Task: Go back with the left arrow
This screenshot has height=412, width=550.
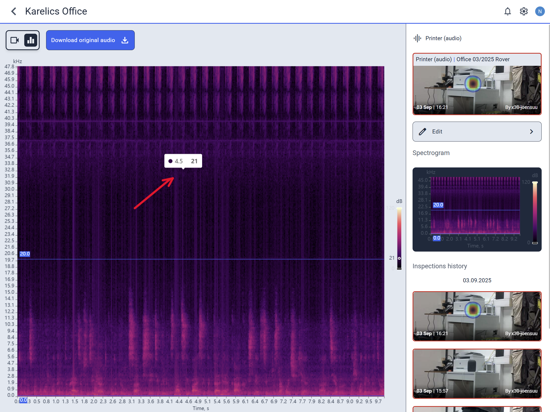Action: point(14,11)
